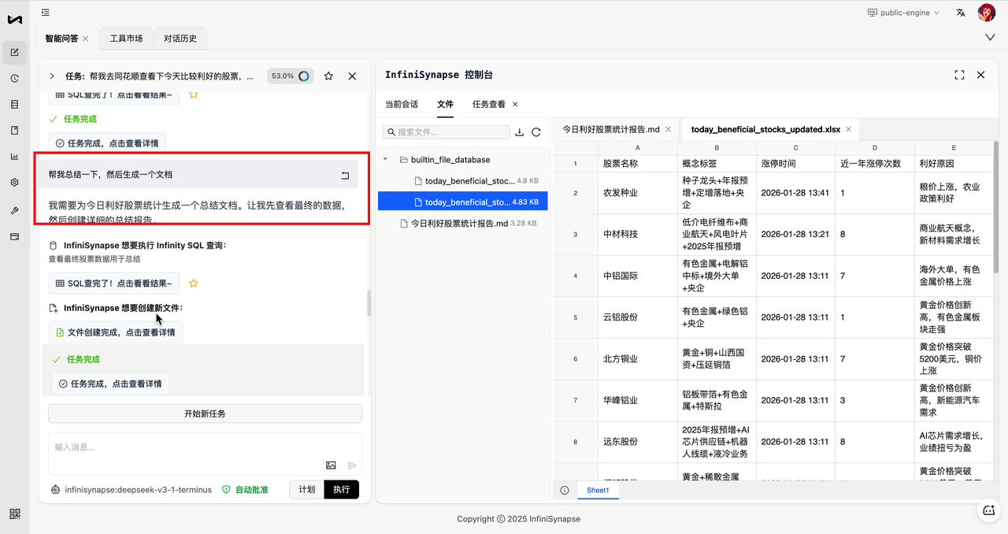Download files using the download icon

point(519,132)
